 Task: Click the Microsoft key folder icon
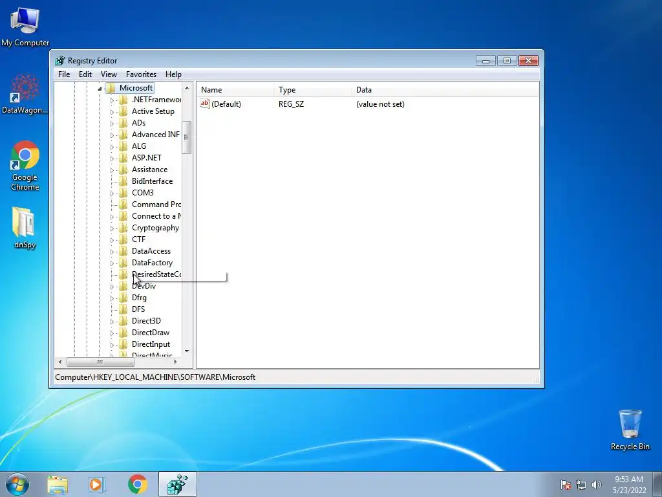click(111, 88)
